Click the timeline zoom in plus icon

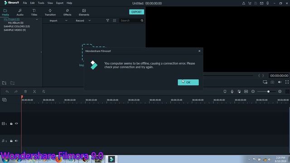click(280, 91)
